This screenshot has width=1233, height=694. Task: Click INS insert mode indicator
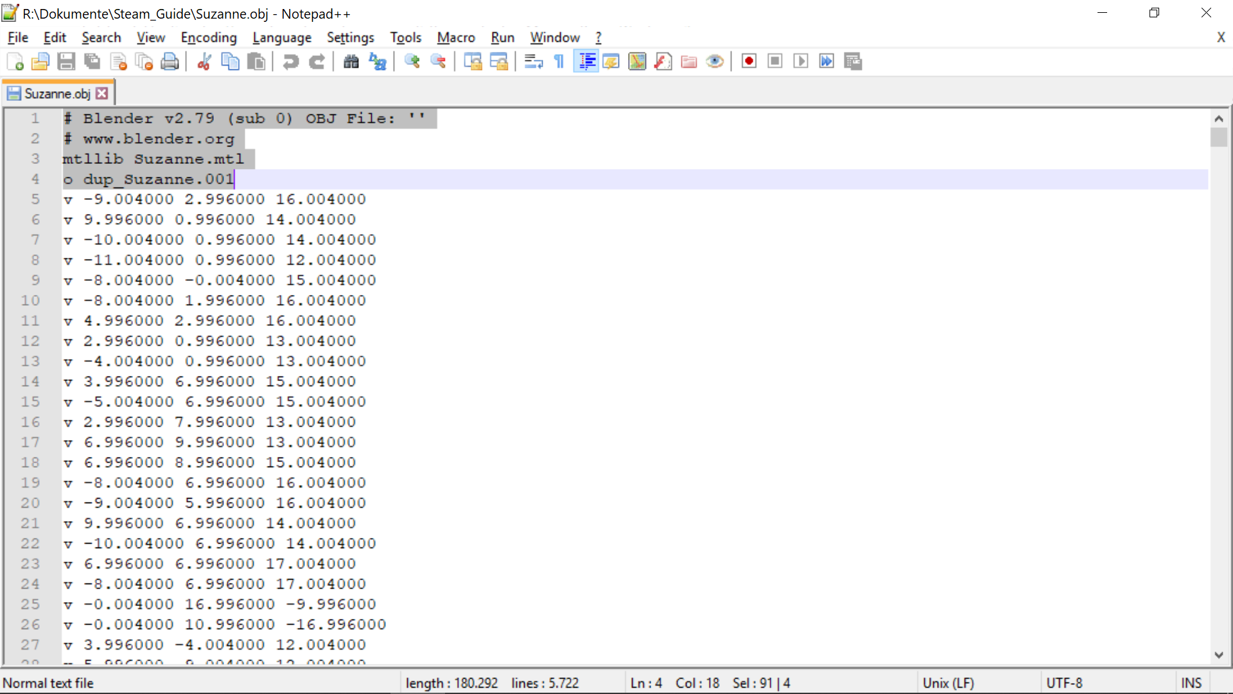1191,683
